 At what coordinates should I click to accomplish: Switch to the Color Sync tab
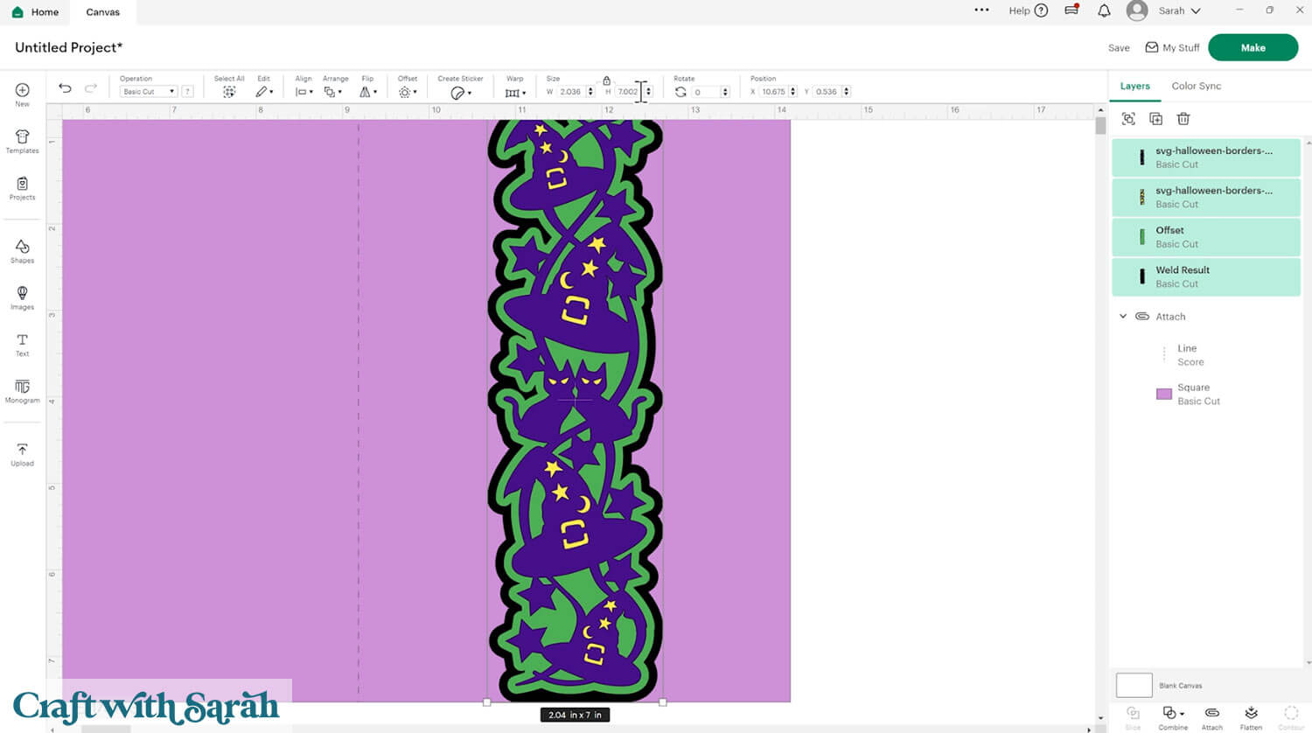[1196, 86]
